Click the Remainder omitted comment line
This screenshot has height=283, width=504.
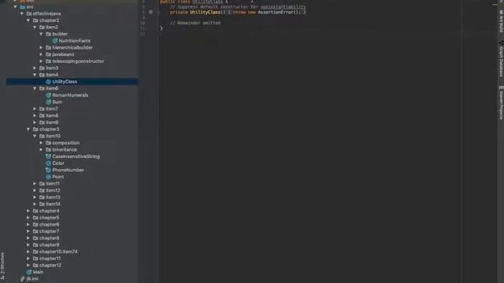pos(195,23)
